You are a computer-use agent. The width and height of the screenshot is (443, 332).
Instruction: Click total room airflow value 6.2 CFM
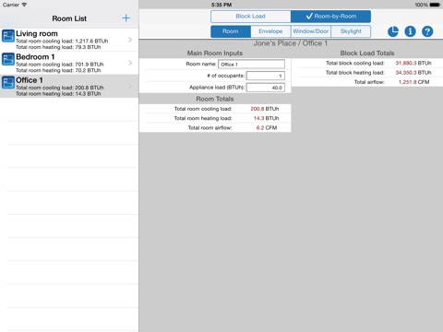(x=267, y=128)
